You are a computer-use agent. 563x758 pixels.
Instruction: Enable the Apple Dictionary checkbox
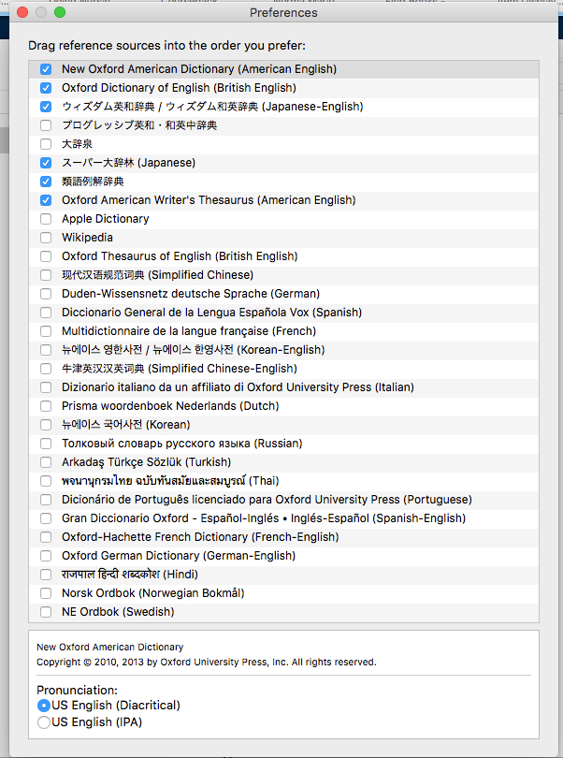(46, 219)
